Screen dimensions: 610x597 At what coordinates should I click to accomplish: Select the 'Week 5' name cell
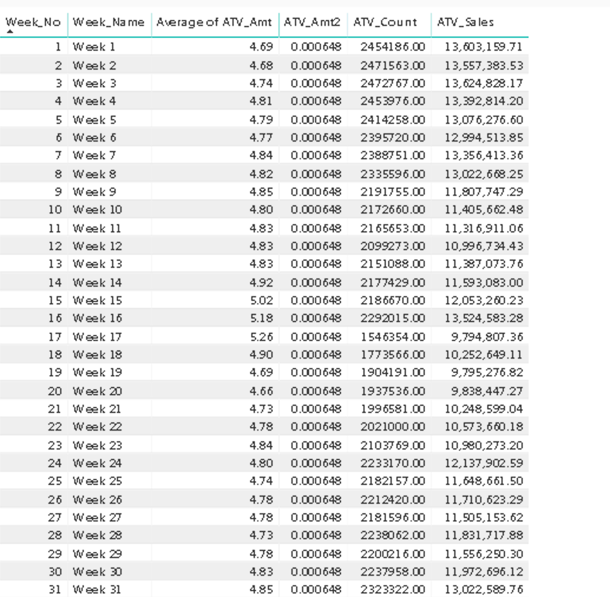point(94,120)
